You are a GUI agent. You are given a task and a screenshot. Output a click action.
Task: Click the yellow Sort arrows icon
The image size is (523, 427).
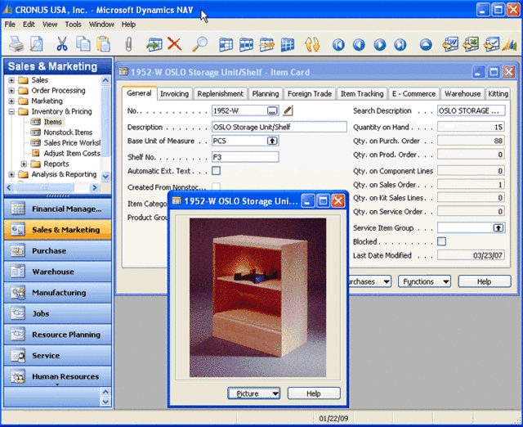click(312, 44)
